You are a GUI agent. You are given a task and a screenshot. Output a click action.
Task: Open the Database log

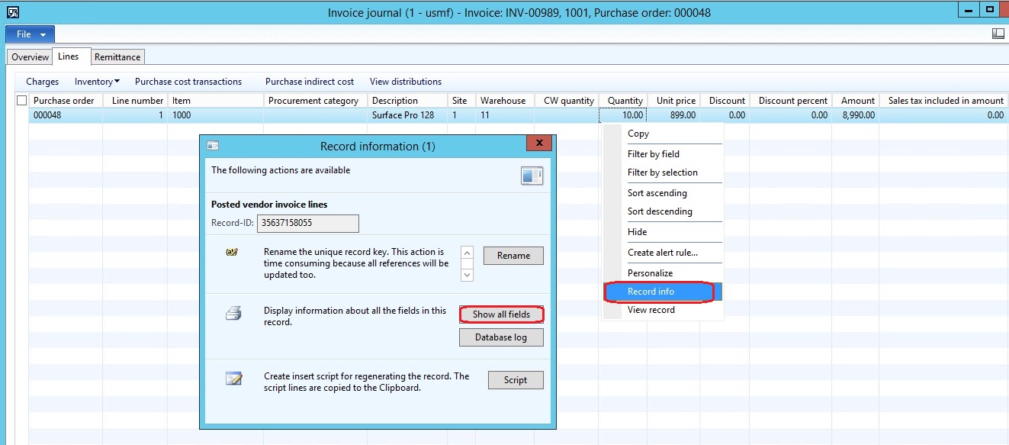(501, 337)
